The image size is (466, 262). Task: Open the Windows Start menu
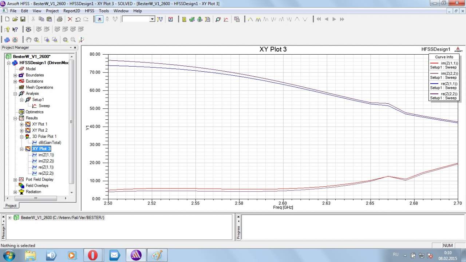8,255
